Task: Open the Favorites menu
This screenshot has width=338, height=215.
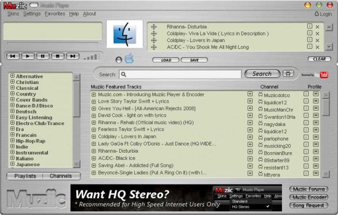Action: tap(55, 14)
